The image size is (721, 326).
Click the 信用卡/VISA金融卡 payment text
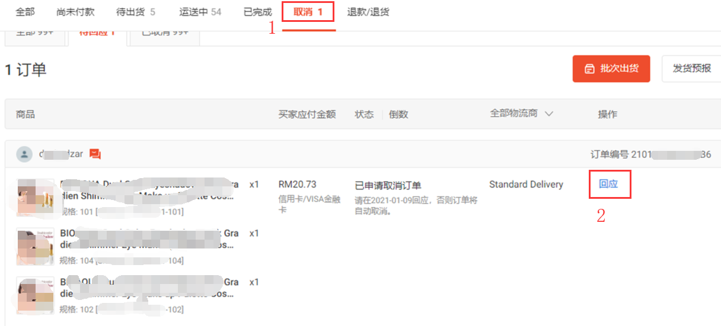(310, 204)
